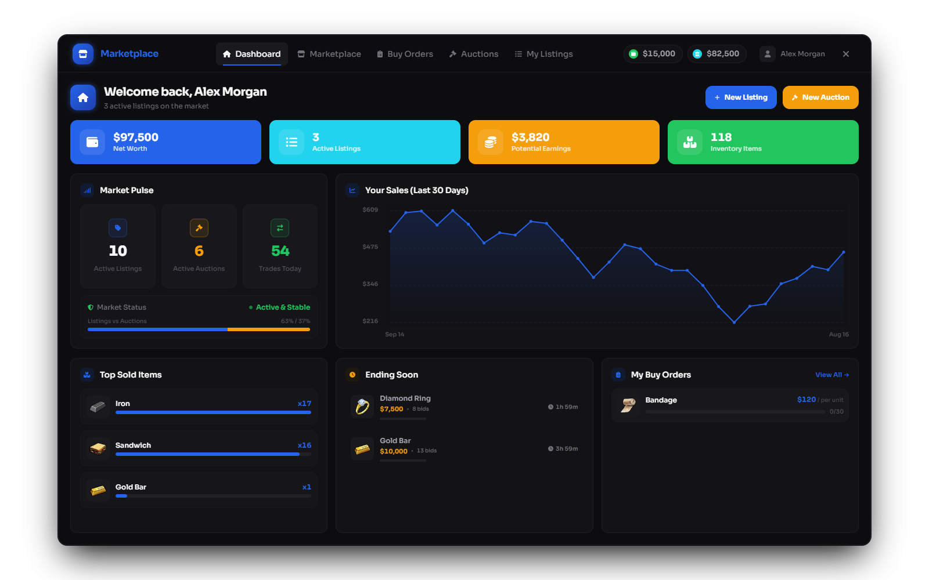Click the Market Pulse signal icon
Image resolution: width=929 pixels, height=580 pixels.
(x=87, y=190)
